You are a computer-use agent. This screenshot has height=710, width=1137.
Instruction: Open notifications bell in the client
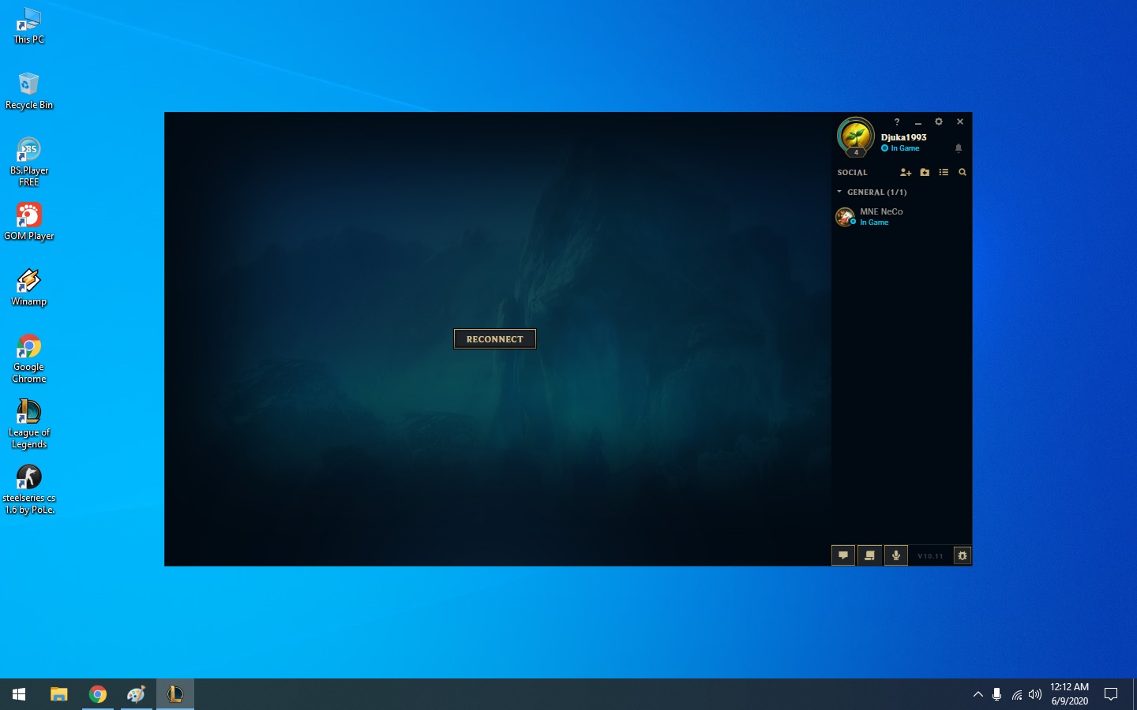[959, 148]
